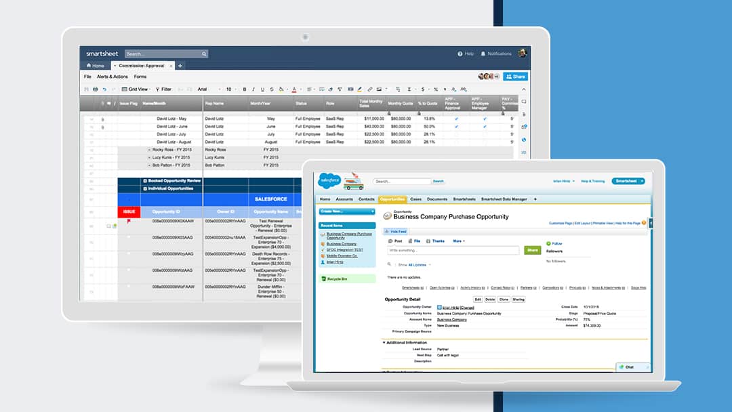Check Employee Manager approval for David Lotz - June

(485, 127)
